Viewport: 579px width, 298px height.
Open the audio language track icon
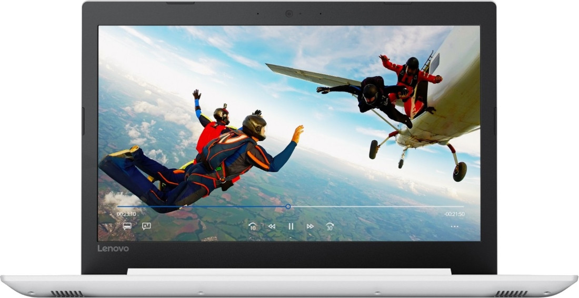coord(146,226)
